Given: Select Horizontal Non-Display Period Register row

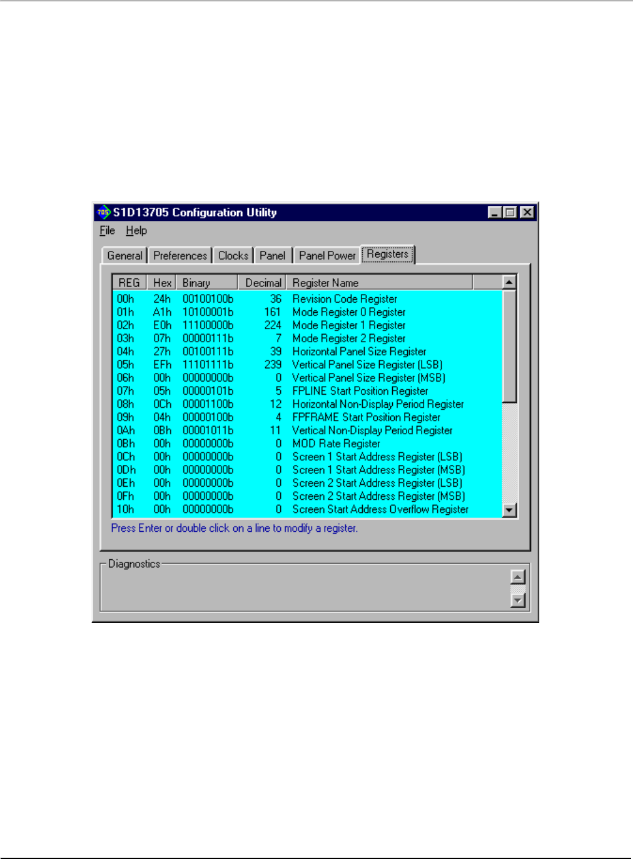Looking at the screenshot, I should click(308, 404).
